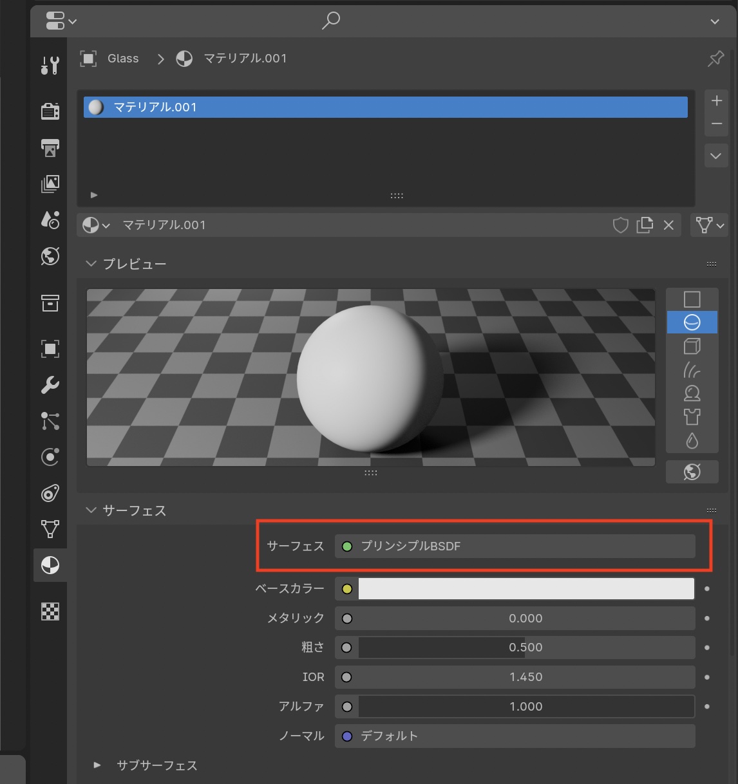Remove the selected material slot

pyautogui.click(x=716, y=124)
